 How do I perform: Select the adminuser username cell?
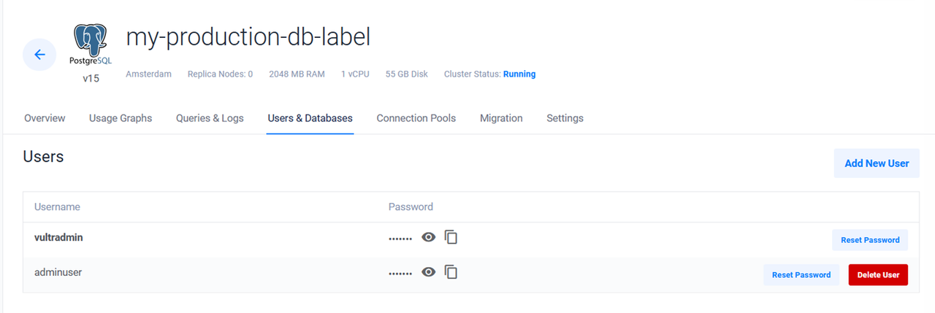(58, 272)
